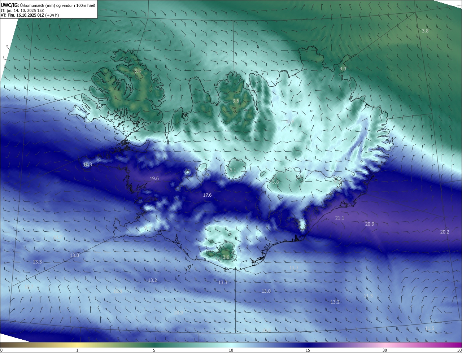The image size is (462, 353).
Task: Click the title text 'Úrkomumætti (mm) og vindur í 100m hæð'
Action: pyautogui.click(x=57, y=5)
